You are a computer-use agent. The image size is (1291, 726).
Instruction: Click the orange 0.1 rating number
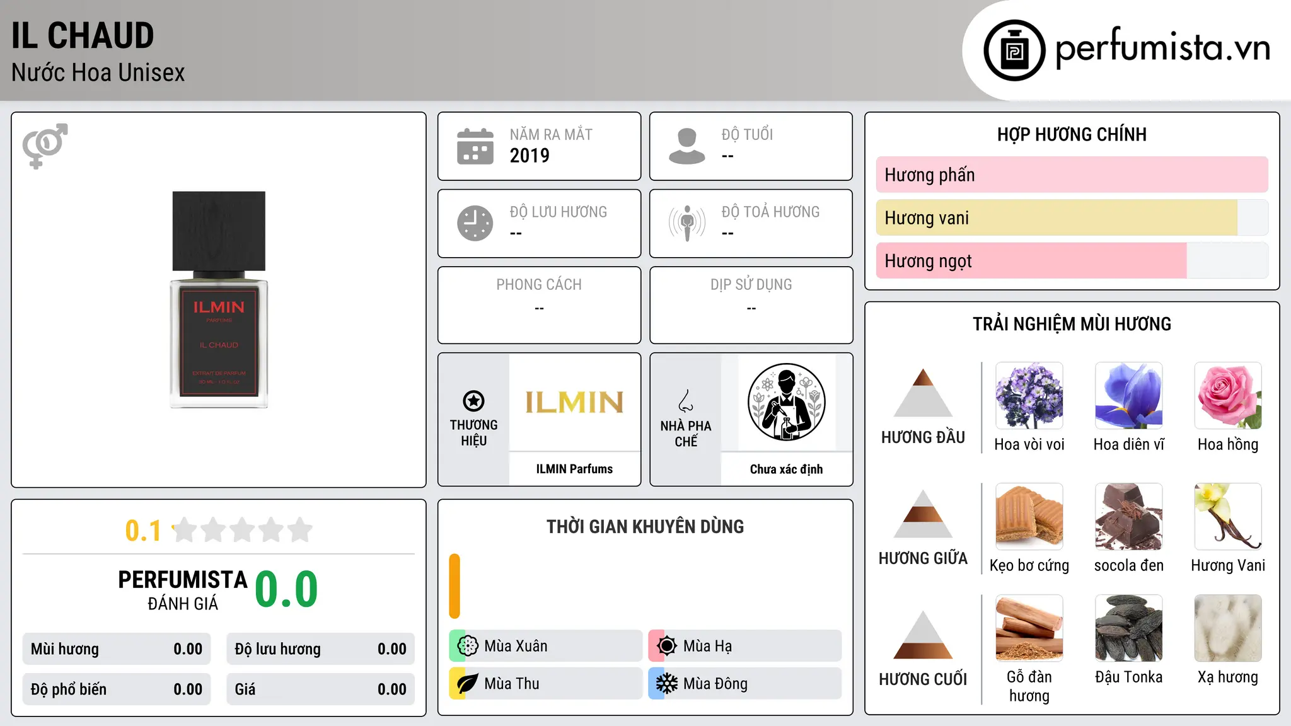(143, 531)
